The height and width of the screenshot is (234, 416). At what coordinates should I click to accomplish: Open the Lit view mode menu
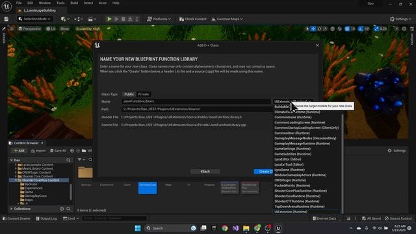point(51,29)
